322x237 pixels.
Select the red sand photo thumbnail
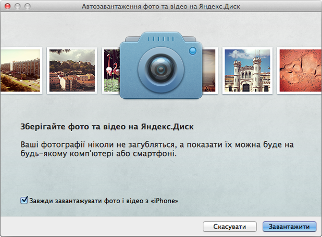click(x=300, y=71)
